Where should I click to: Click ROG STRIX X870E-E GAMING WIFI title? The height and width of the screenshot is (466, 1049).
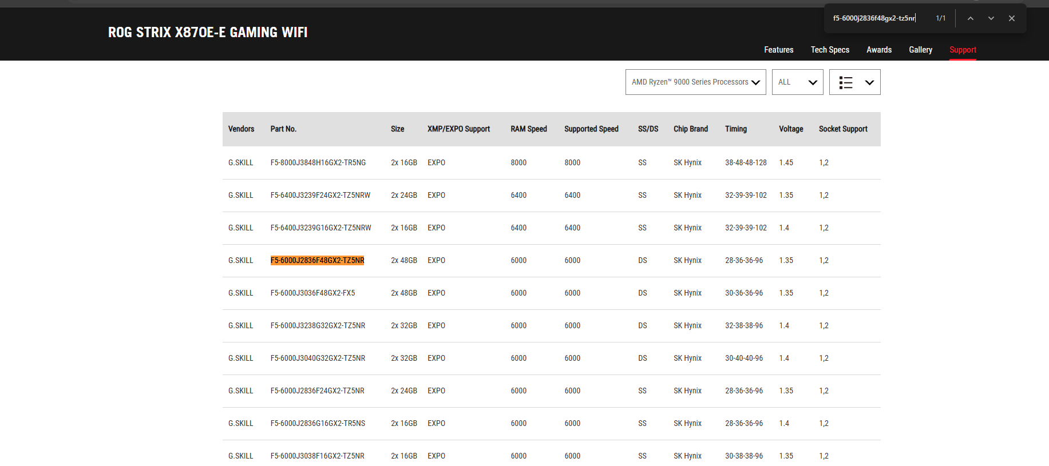click(x=208, y=33)
